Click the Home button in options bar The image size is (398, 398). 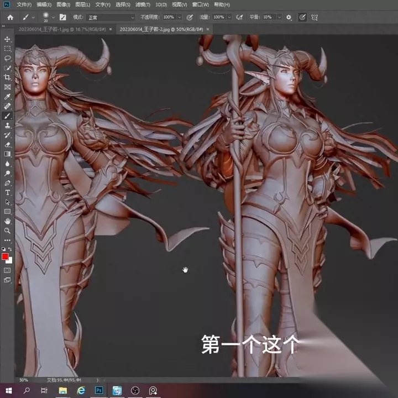click(x=10, y=17)
